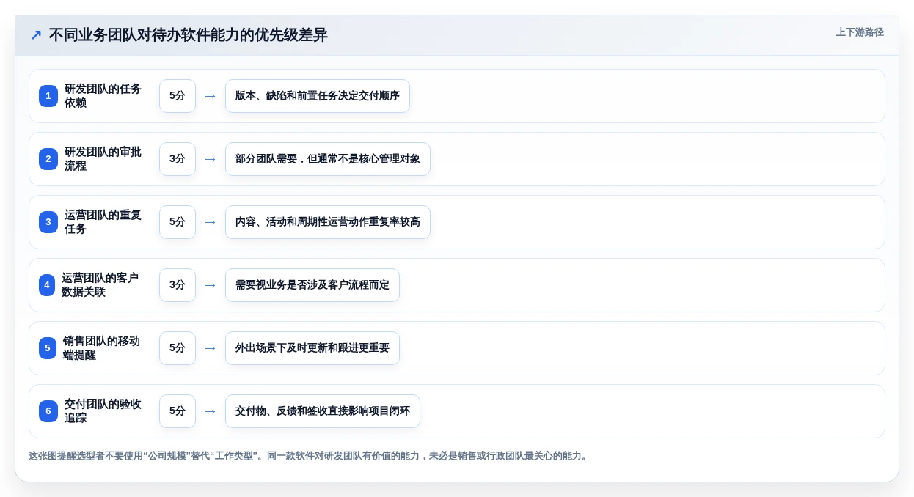Click the arrow in 销售团队的移动端提醒 row
Image resolution: width=914 pixels, height=497 pixels.
[211, 348]
